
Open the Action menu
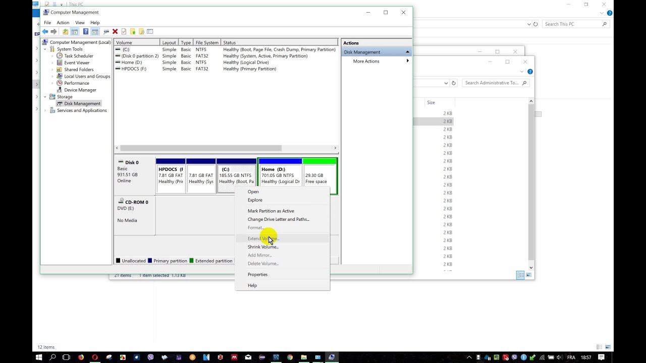pos(63,23)
